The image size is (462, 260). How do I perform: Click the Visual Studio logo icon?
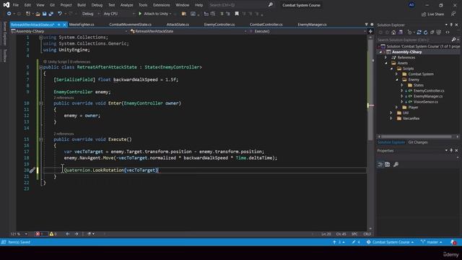(x=6, y=5)
